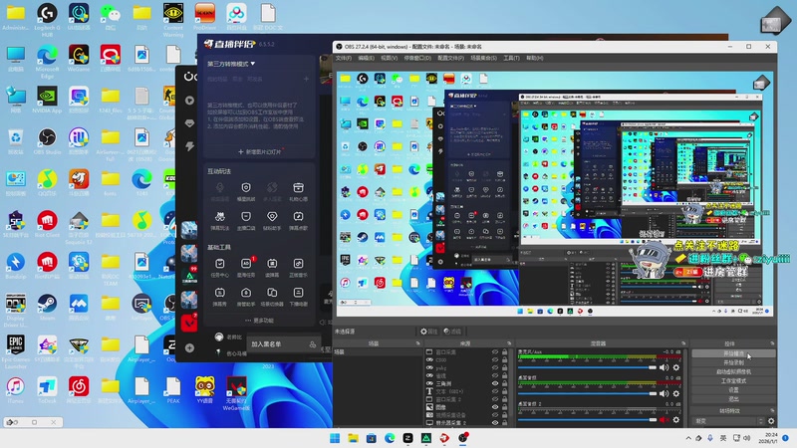Mute the 麦克风/Aux speaker icon in OBS
This screenshot has width=797, height=448.
pyautogui.click(x=664, y=367)
